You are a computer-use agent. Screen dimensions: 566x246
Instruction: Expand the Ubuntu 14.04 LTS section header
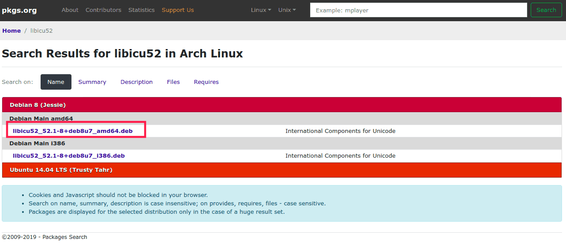(x=61, y=170)
